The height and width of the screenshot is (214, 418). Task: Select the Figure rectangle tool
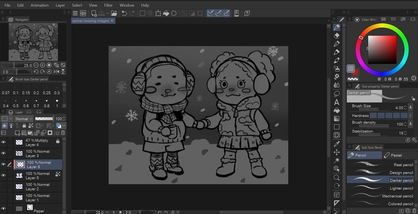[x=336, y=127]
